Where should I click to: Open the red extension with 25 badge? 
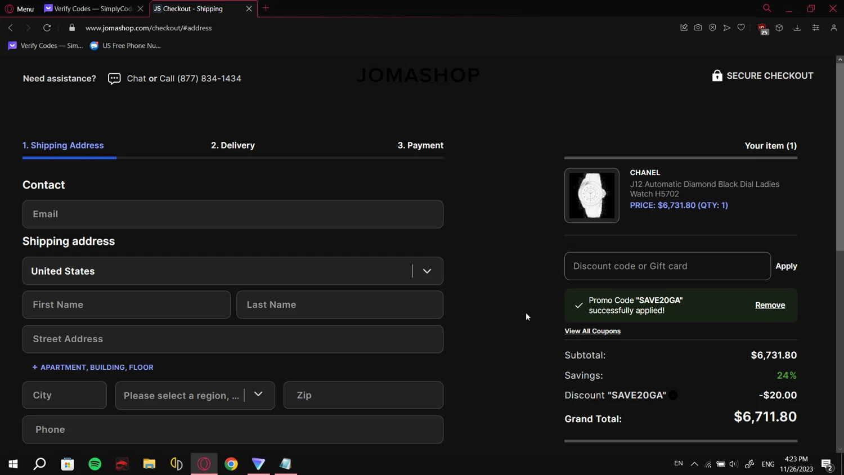[763, 29]
